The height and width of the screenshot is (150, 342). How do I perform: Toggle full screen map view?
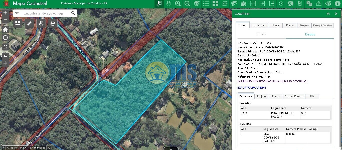click(5, 47)
